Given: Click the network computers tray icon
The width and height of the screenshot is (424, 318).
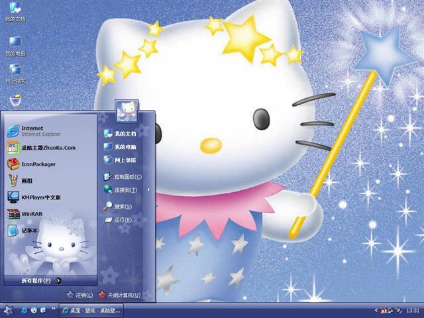Looking at the screenshot, I should click(390, 311).
